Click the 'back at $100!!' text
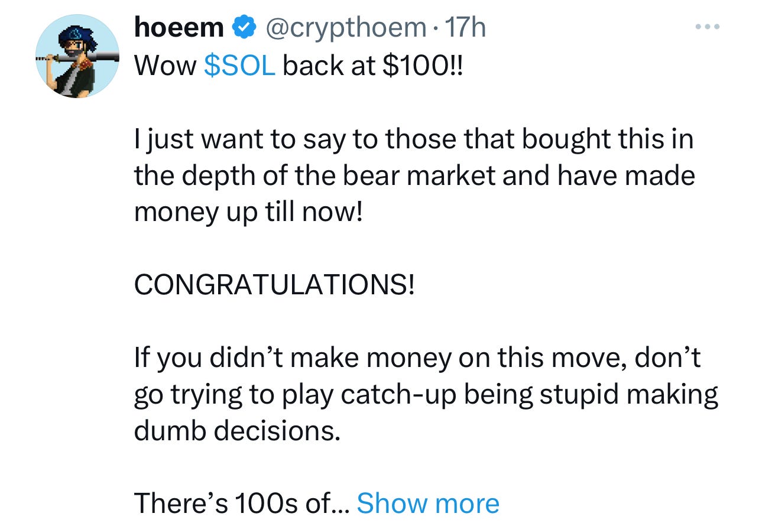The width and height of the screenshot is (759, 523). (374, 66)
